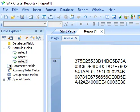Click the Undo arrow icon
Viewport: 140px width, 112px height.
[x=85, y=17]
